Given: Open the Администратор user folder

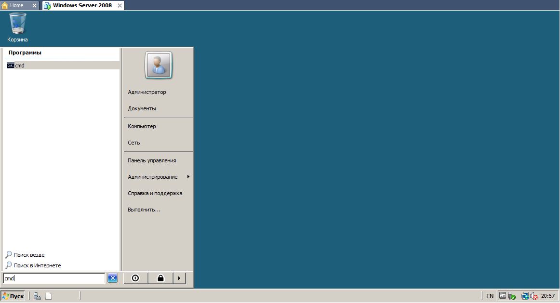Looking at the screenshot, I should click(147, 92).
